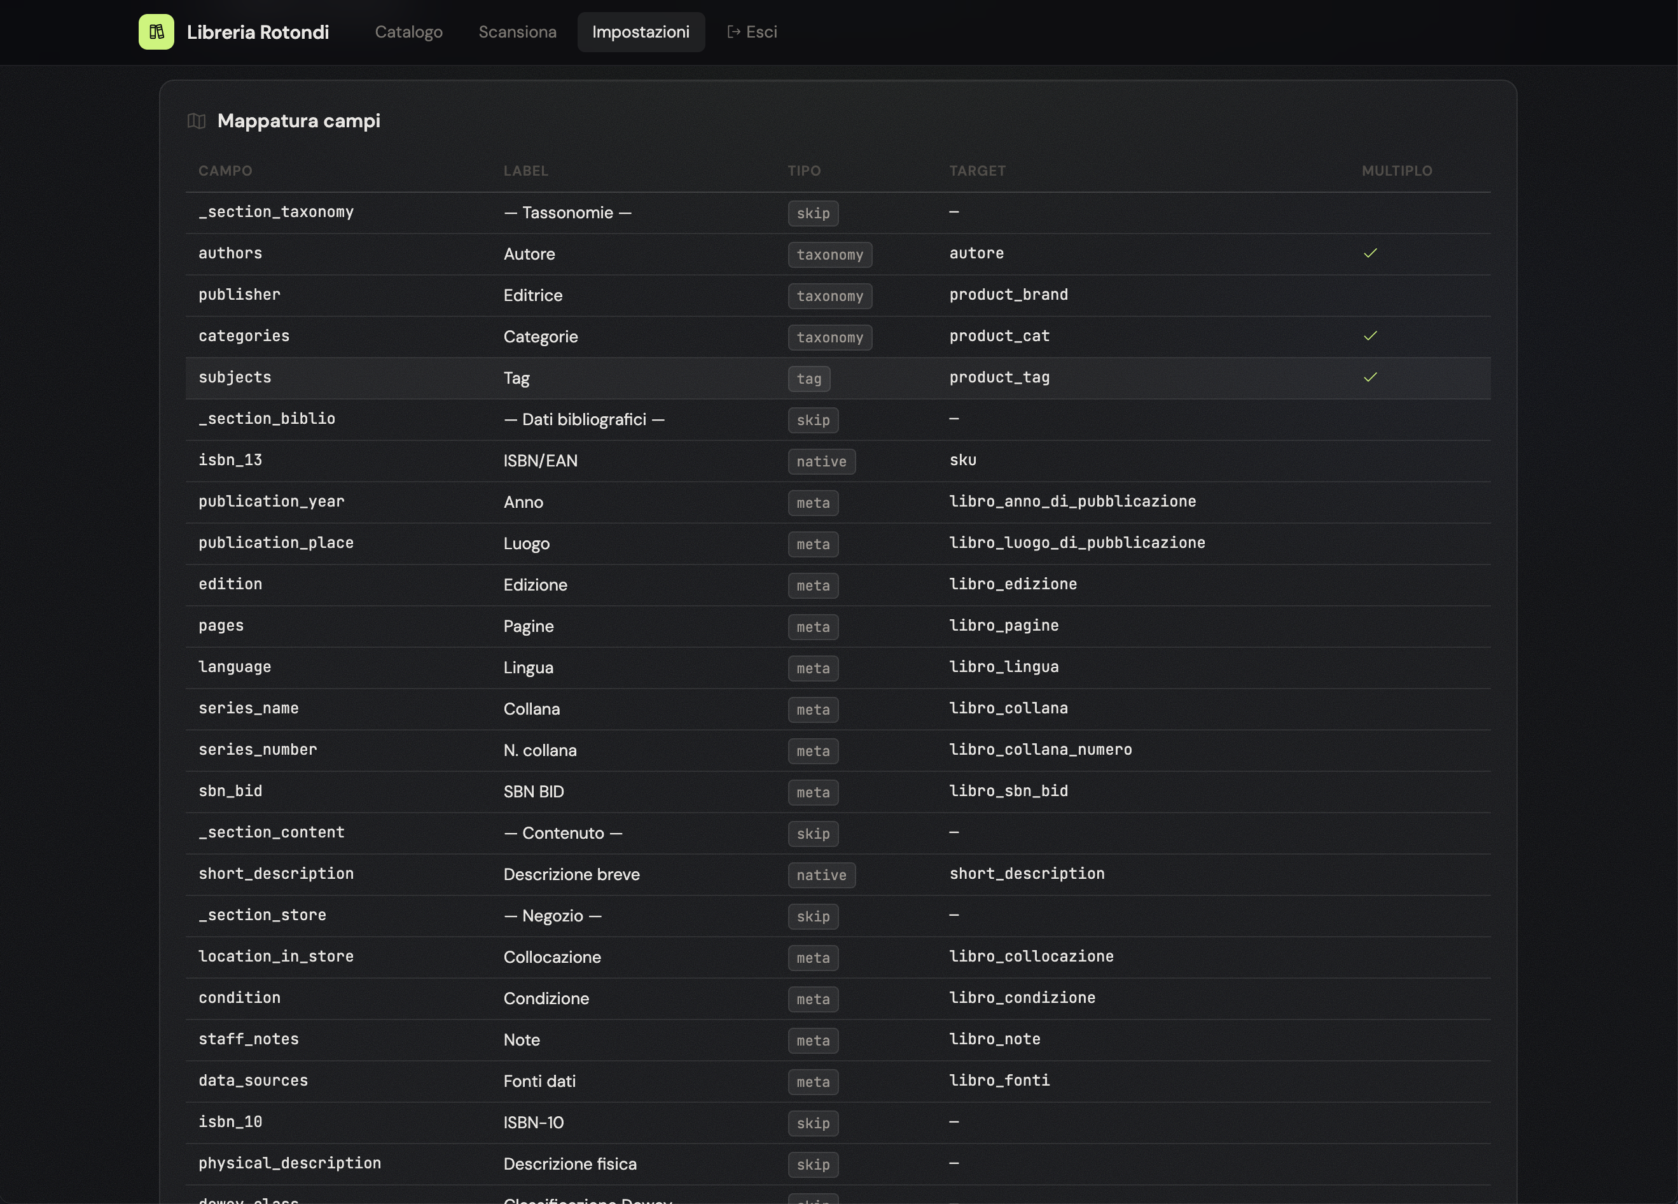This screenshot has height=1204, width=1678.
Task: Click the libro_fonti target
Action: tap(999, 1081)
